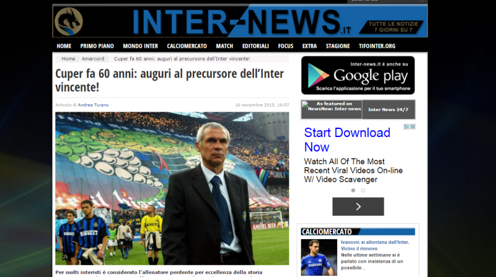The image size is (496, 277).
Task: Click the Inter-News wolf logo icon
Action: (68, 21)
